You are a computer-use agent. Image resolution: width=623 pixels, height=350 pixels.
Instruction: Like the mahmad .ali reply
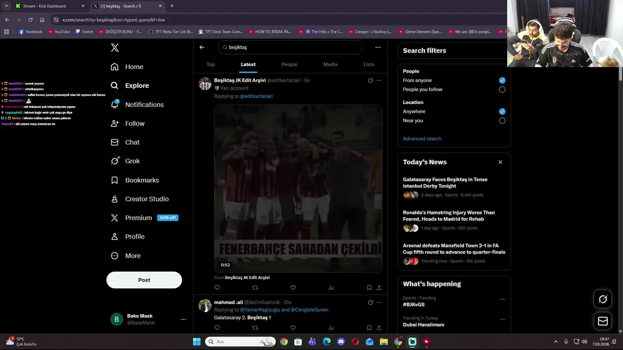[x=293, y=328]
